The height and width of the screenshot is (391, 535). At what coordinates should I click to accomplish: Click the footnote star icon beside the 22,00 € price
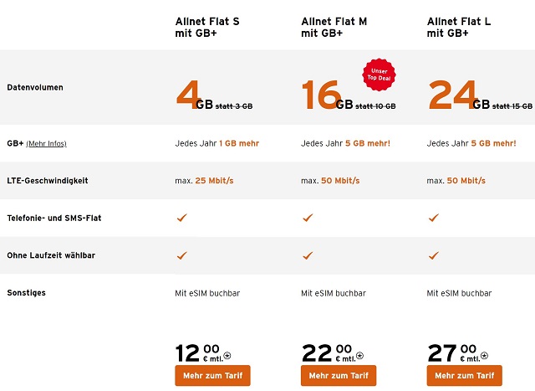click(x=354, y=357)
